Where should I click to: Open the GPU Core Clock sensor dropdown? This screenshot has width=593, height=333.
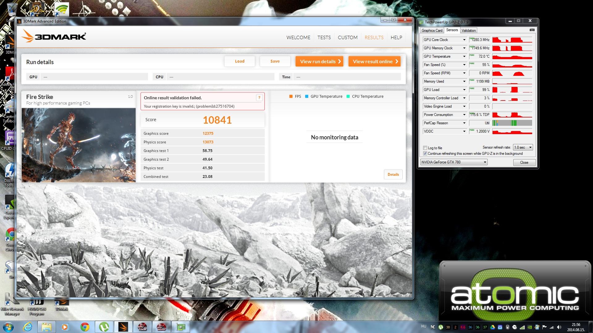click(x=464, y=40)
